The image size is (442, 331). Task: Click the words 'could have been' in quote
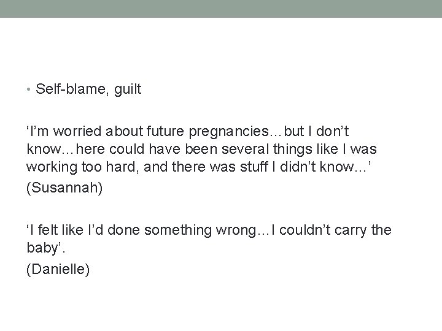pyautogui.click(x=145, y=149)
